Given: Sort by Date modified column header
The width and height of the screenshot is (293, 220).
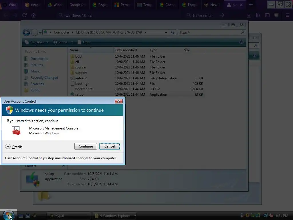Looking at the screenshot, I should (130, 50).
